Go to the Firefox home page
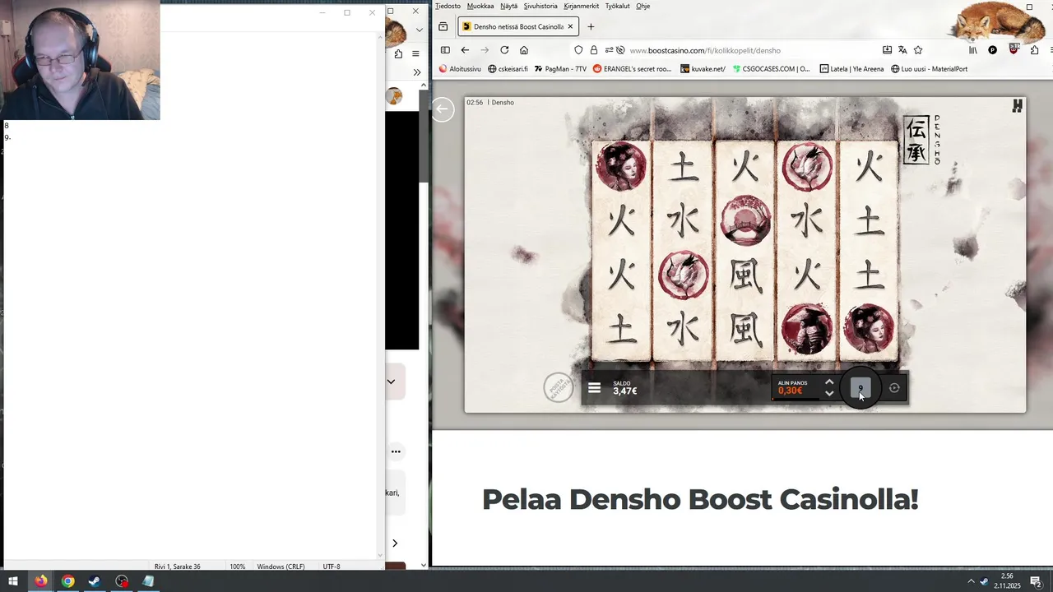Viewport: 1053px width, 592px height. [524, 50]
